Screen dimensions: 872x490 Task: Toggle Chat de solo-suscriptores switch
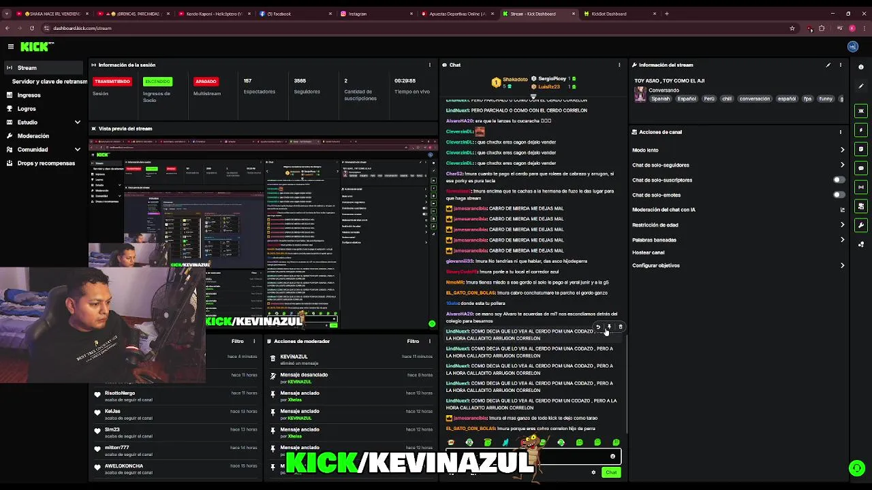coord(839,180)
